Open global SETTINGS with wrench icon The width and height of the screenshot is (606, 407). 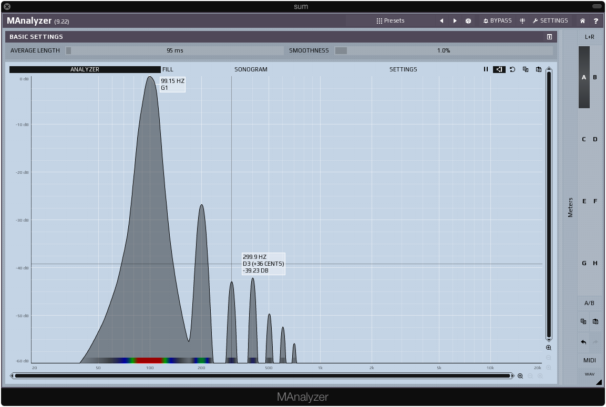tap(550, 21)
